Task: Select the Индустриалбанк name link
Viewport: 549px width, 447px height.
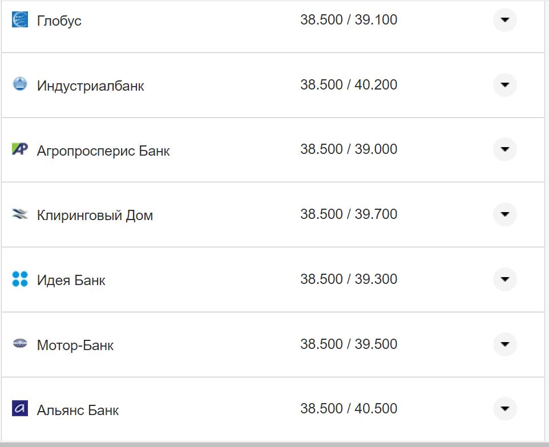Action: 91,85
